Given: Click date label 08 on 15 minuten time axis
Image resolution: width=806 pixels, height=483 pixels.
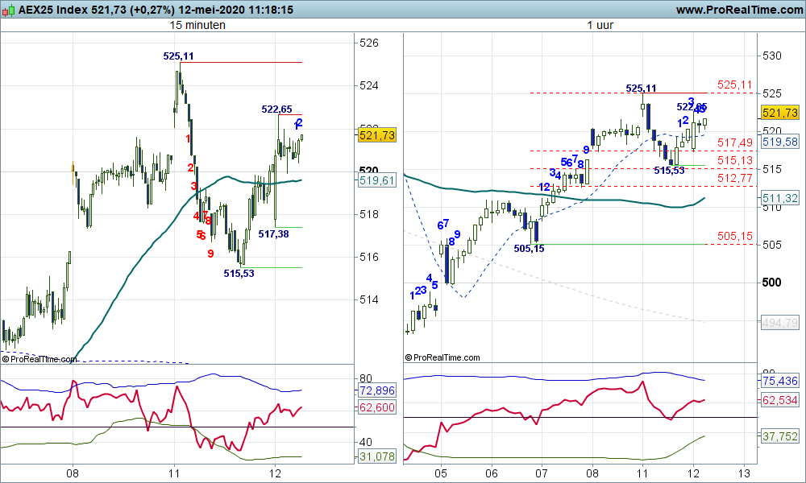Looking at the screenshot, I should click(73, 473).
